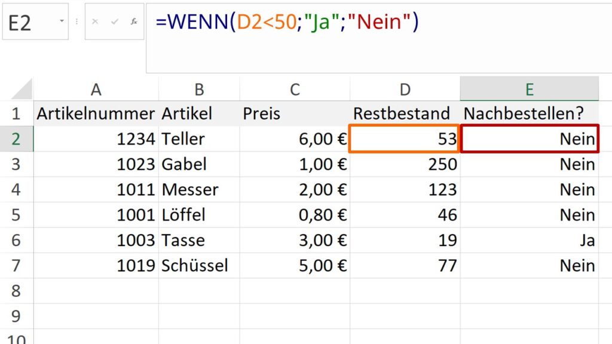
Task: Click cell containing Restbestand 53
Action: [405, 139]
